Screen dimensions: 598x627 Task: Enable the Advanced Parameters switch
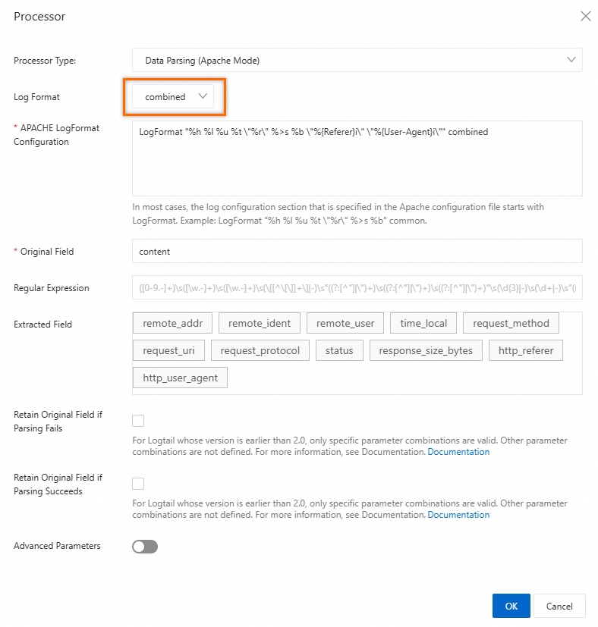(145, 547)
